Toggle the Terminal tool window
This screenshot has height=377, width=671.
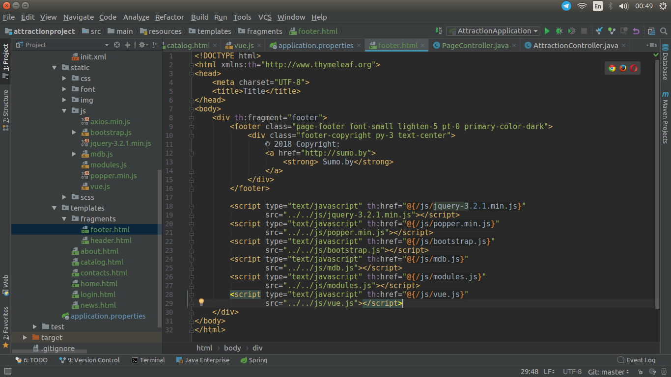(148, 360)
